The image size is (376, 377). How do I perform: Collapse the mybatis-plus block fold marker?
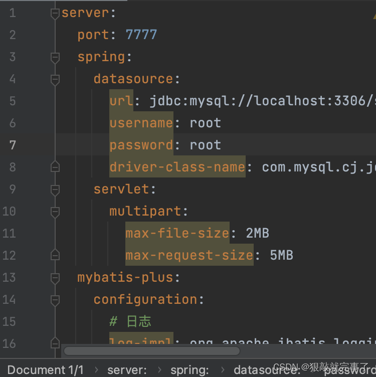[55, 279]
